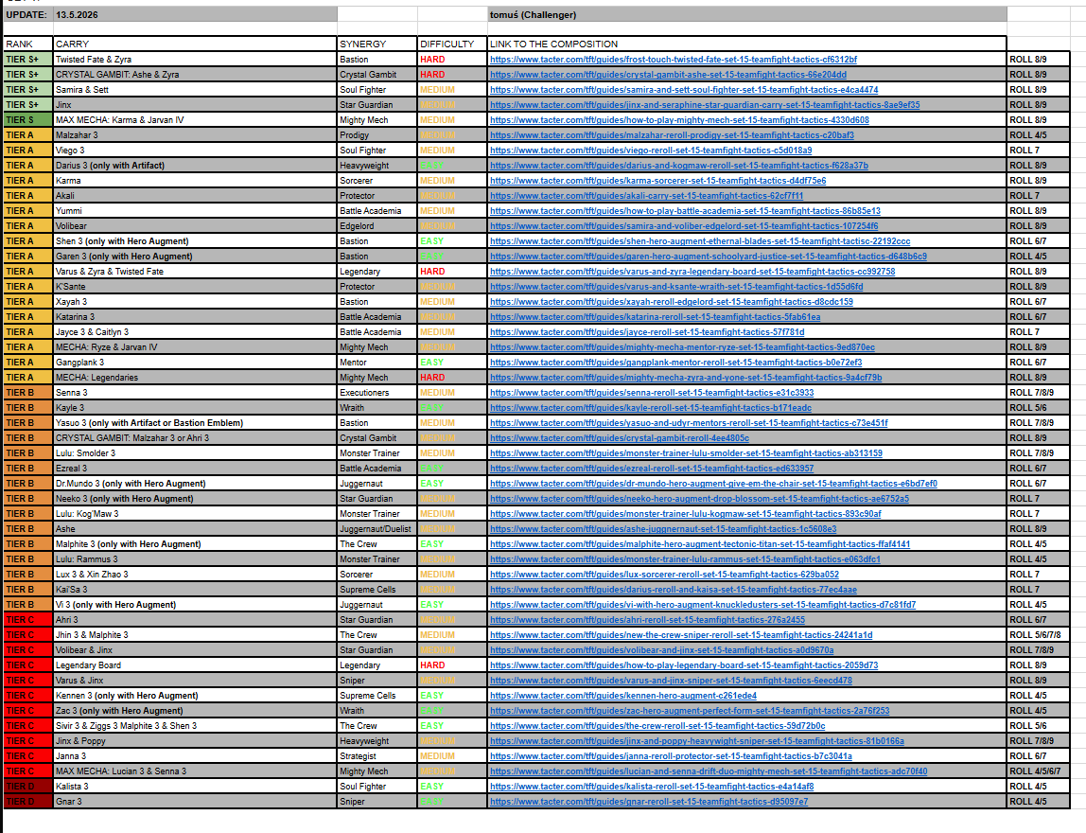1086x833 pixels.
Task: Open the jayce-reroll guide link
Action: 647,332
